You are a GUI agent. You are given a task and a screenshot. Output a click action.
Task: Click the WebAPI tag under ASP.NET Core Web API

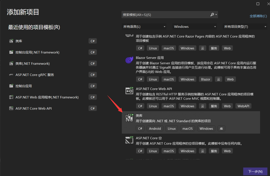(x=243, y=106)
